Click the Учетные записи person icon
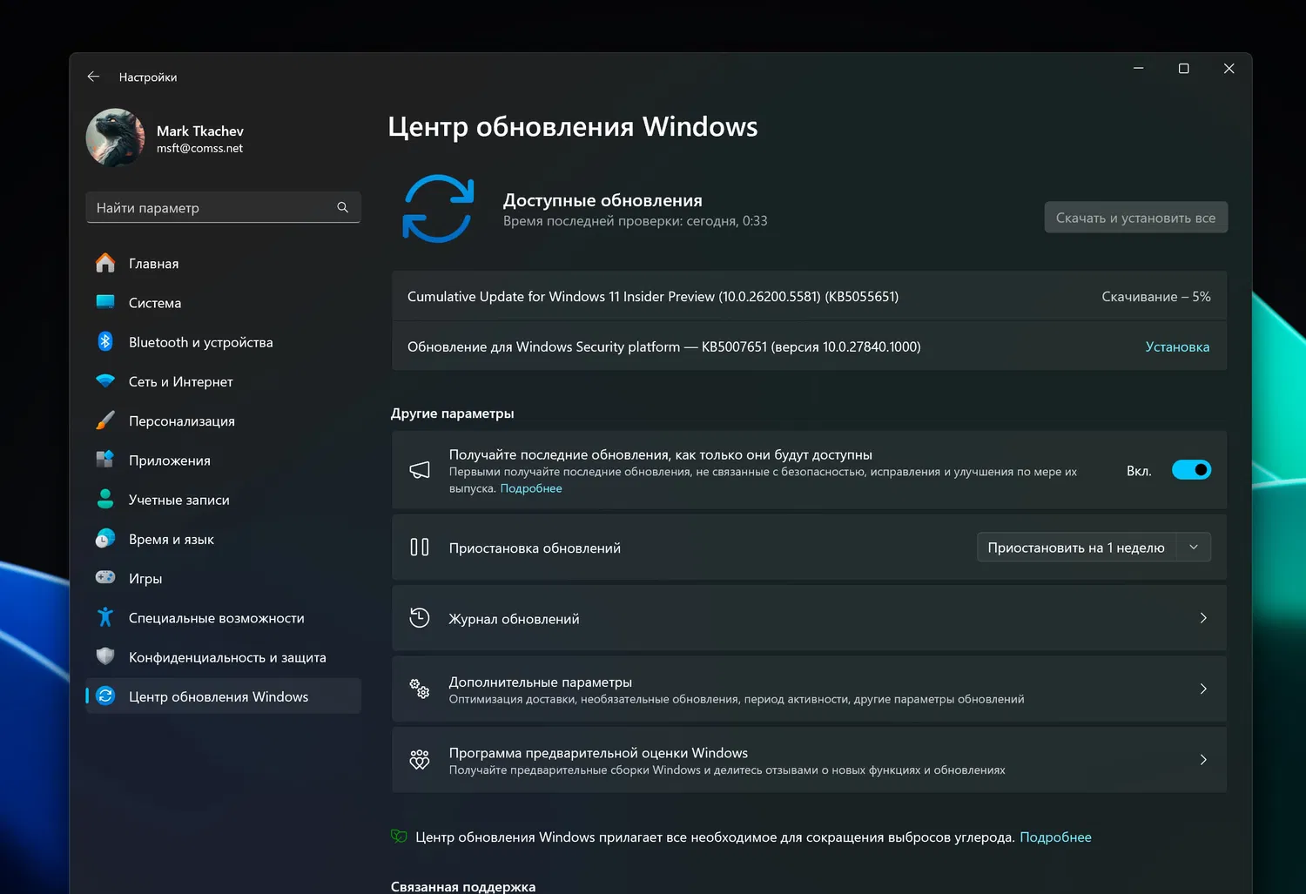The image size is (1306, 894). [x=105, y=499]
